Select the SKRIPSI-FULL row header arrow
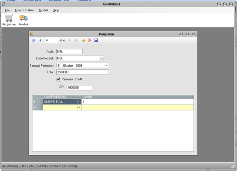Image resolution: width=237 pixels, height=171 pixels. coord(38,102)
